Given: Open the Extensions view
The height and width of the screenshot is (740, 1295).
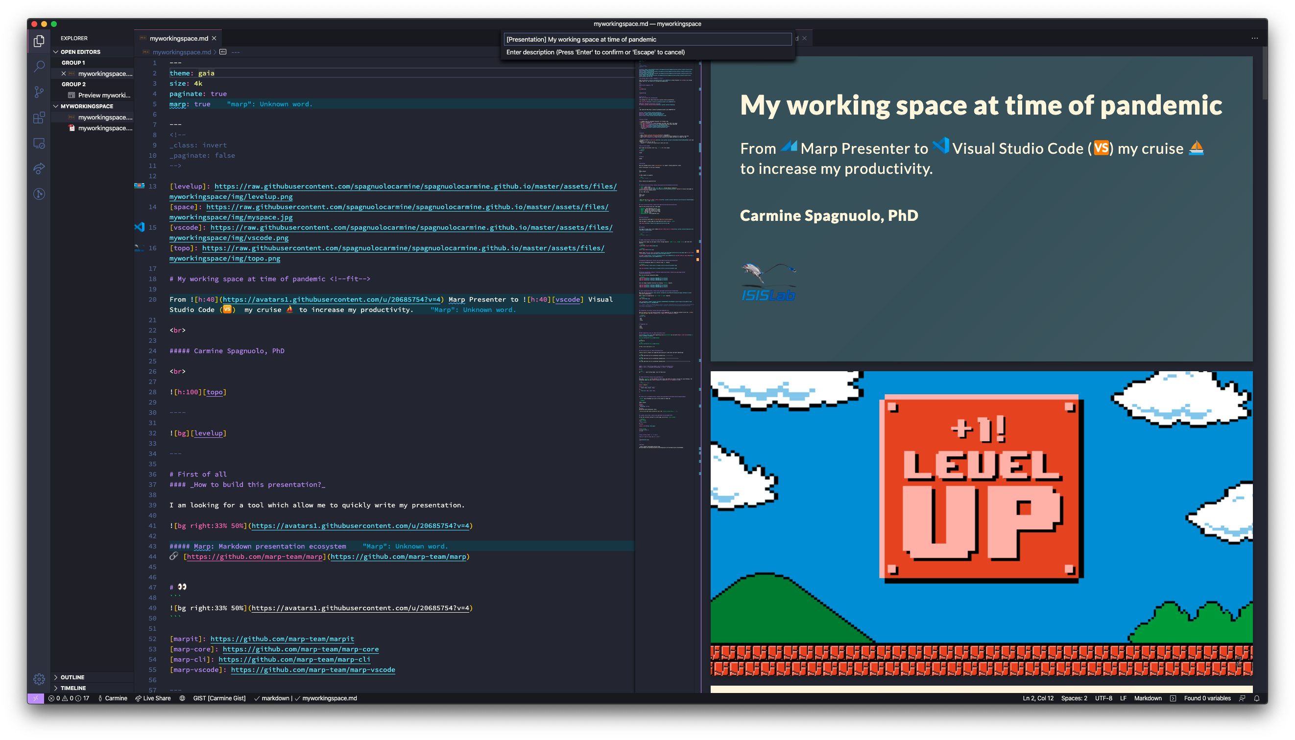Looking at the screenshot, I should pos(39,118).
